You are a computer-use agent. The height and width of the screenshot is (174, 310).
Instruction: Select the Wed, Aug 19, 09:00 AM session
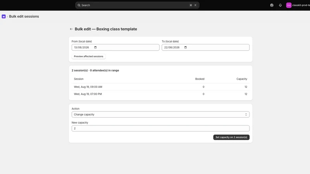click(x=160, y=87)
